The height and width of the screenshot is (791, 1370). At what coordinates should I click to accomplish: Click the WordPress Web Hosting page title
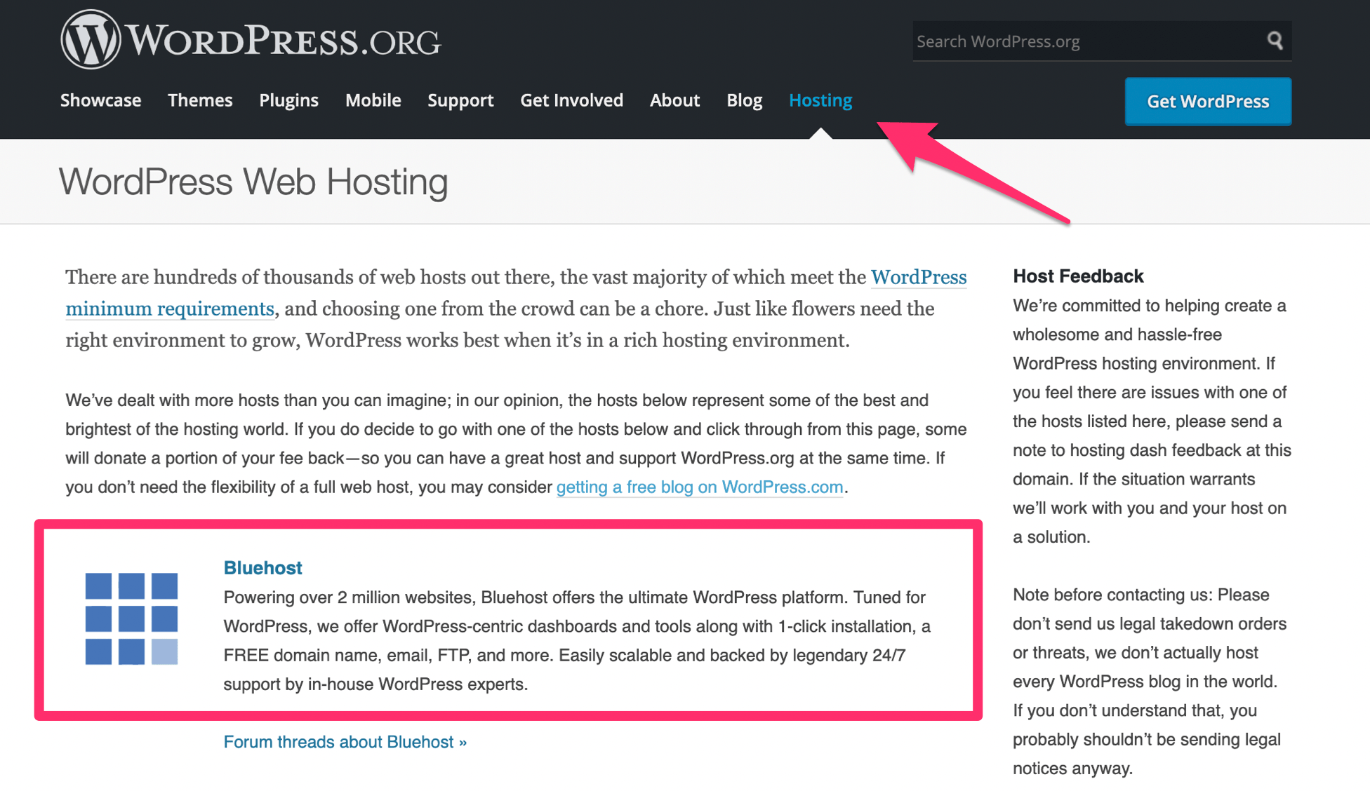pyautogui.click(x=253, y=182)
